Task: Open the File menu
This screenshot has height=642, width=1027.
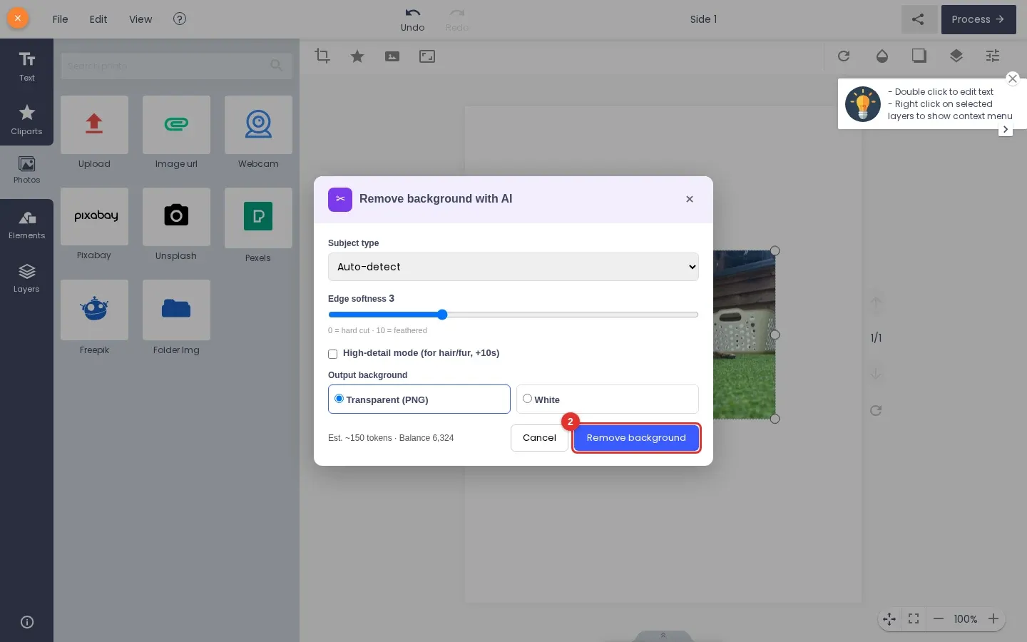Action: (x=60, y=19)
